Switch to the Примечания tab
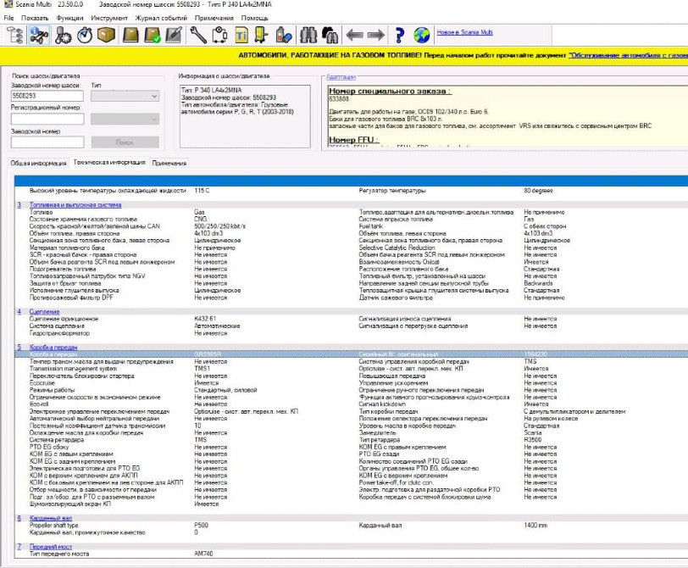Viewport: 688px width, 568px height. coord(169,163)
